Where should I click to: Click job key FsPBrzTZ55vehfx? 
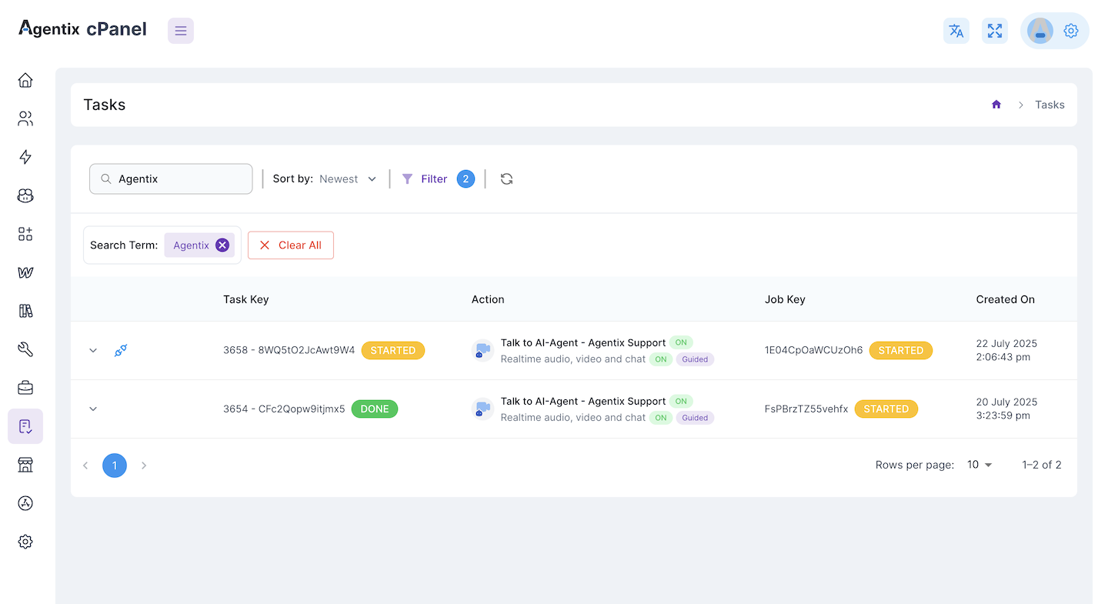pos(806,409)
